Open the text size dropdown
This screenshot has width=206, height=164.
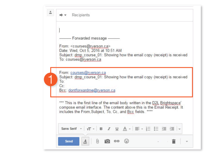(89, 129)
